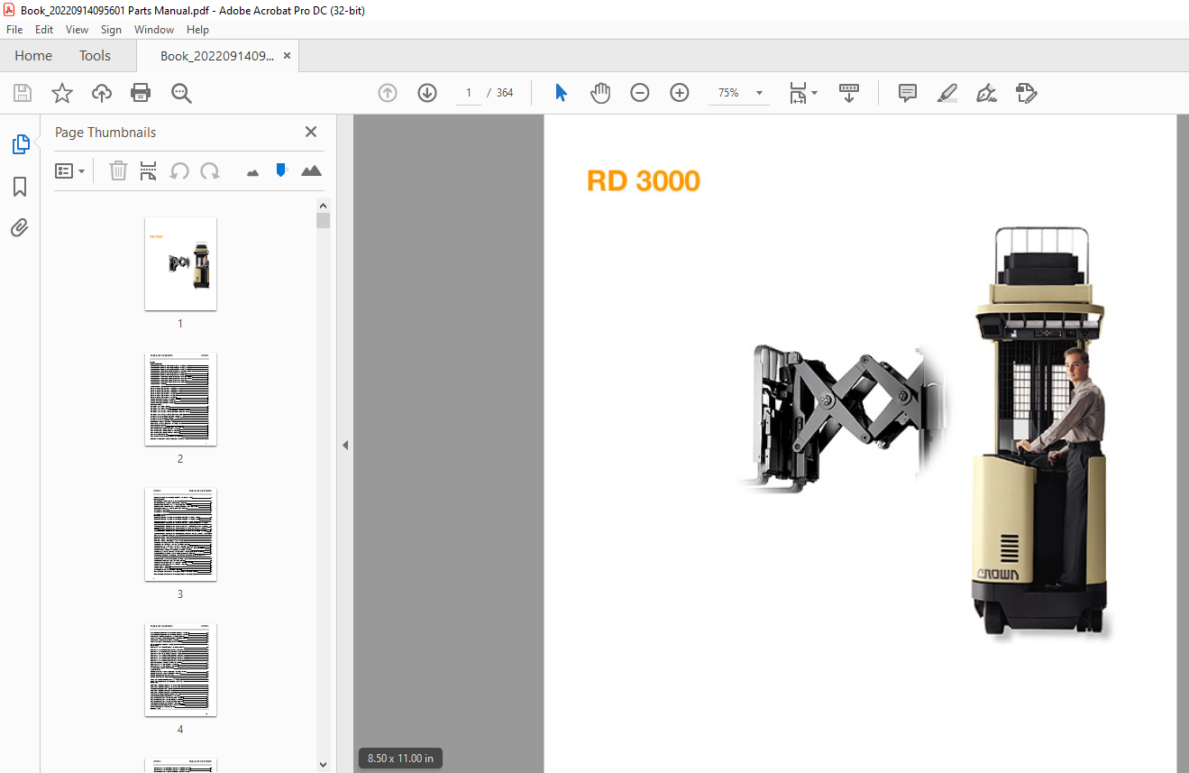The height and width of the screenshot is (773, 1189).
Task: Select page 4 thumbnail
Action: (180, 669)
